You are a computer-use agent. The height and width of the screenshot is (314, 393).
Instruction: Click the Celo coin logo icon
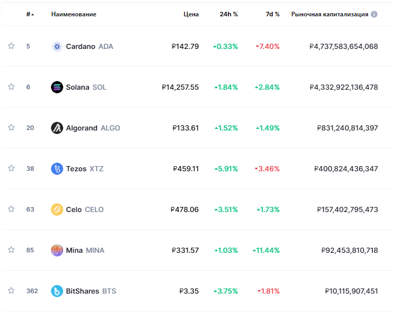(x=57, y=210)
